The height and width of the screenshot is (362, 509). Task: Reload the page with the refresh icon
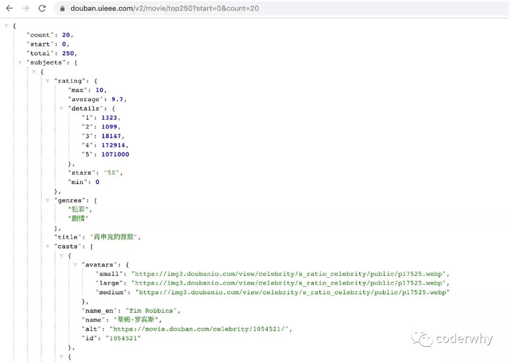pos(42,8)
